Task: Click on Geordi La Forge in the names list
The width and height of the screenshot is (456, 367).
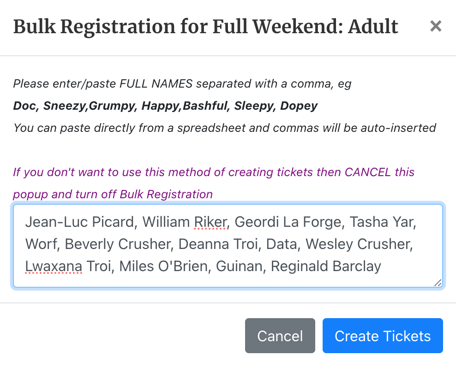Action: point(288,222)
